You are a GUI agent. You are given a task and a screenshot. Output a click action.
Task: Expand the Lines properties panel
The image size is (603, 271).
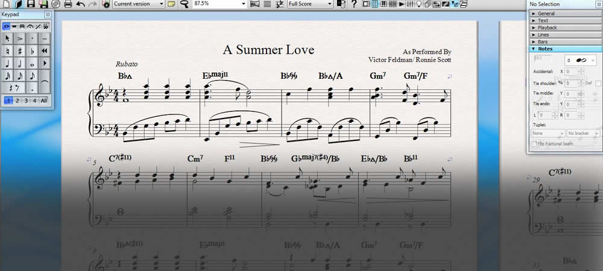[x=566, y=34]
